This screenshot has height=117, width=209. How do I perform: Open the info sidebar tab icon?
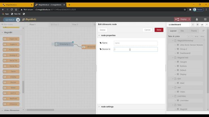click(x=193, y=24)
